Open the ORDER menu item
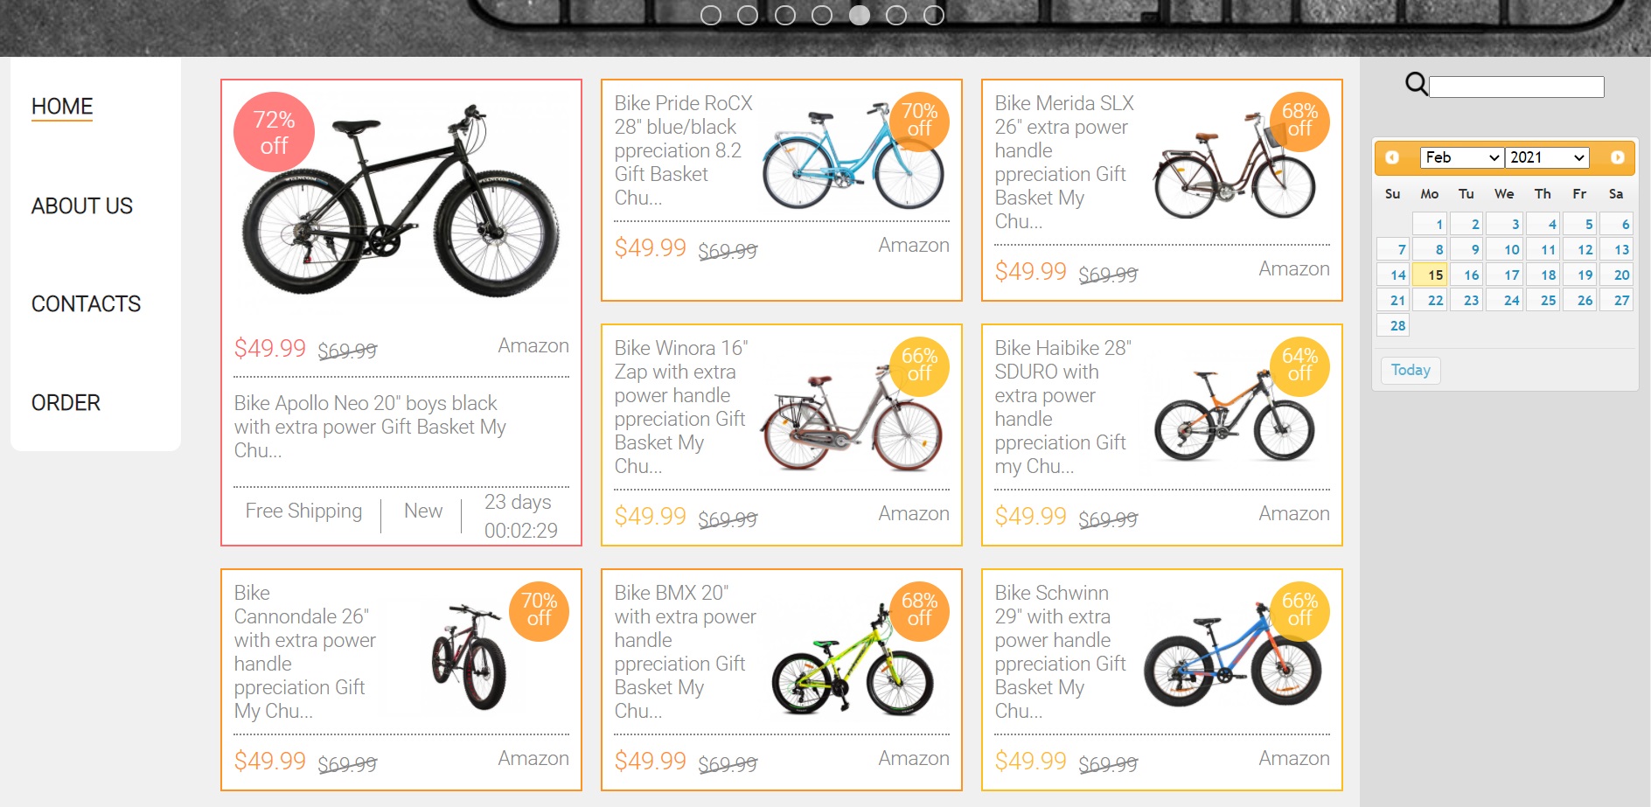 point(66,403)
